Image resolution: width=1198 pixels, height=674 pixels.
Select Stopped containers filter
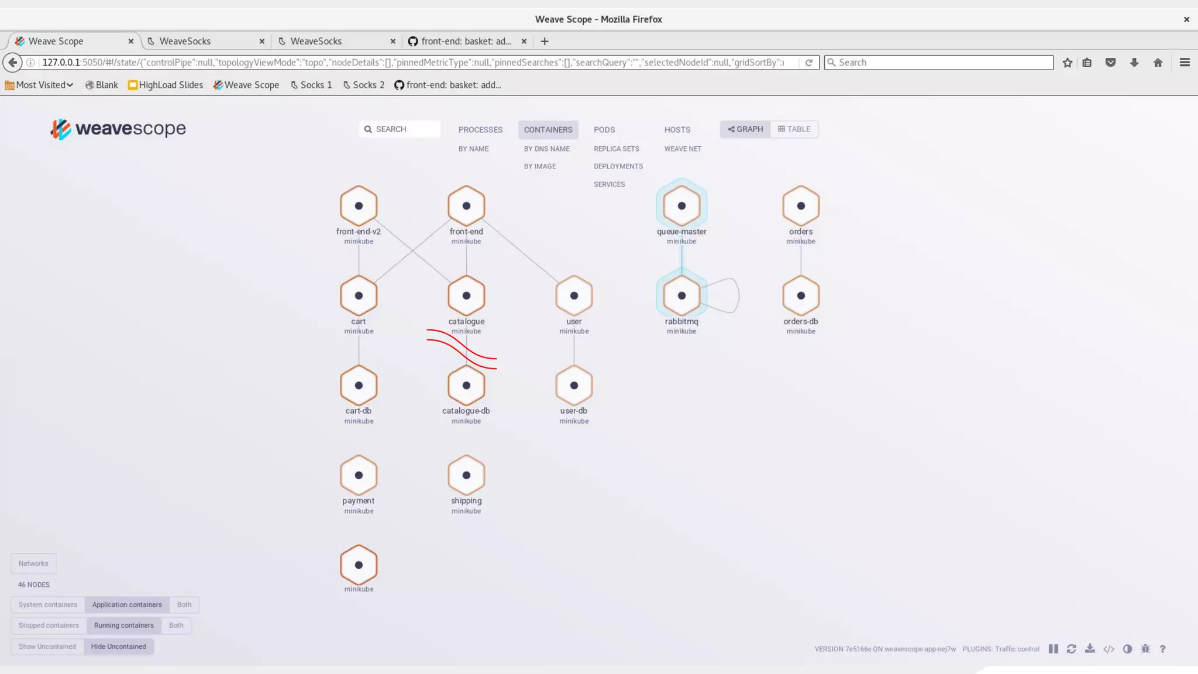click(x=49, y=625)
